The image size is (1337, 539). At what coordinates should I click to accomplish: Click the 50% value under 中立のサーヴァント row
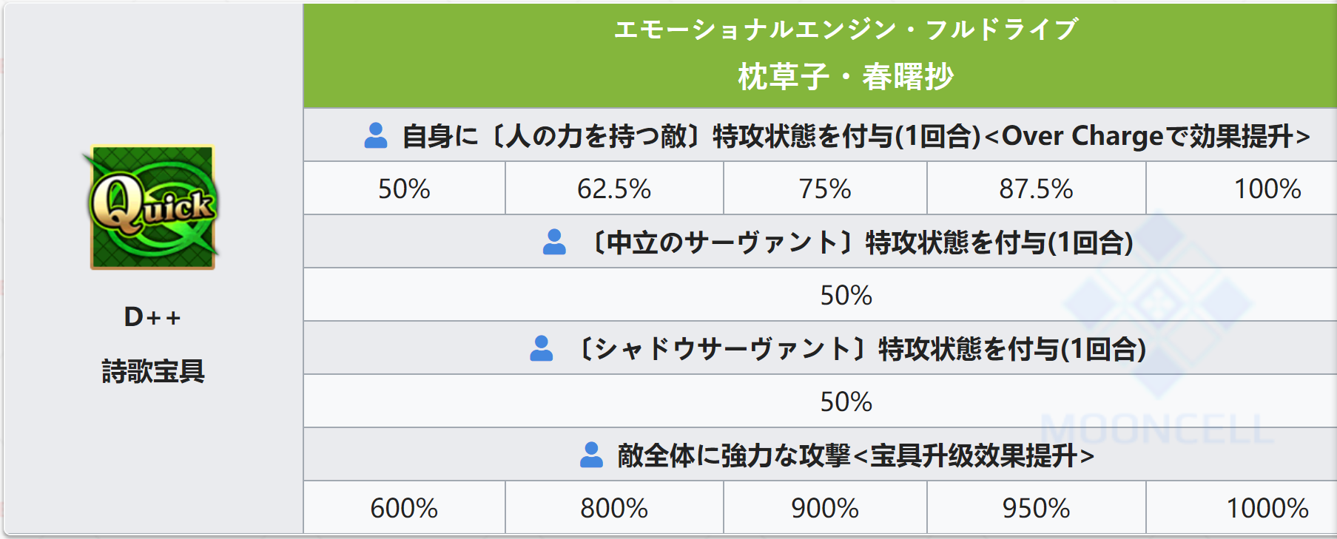click(846, 296)
